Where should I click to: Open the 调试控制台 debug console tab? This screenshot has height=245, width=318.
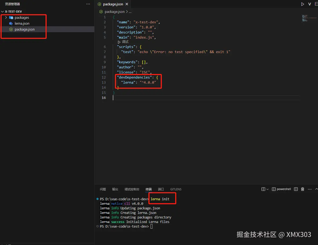click(132, 189)
